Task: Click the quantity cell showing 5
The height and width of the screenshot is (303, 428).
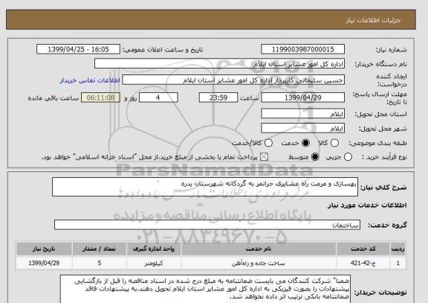Action: pos(100,263)
